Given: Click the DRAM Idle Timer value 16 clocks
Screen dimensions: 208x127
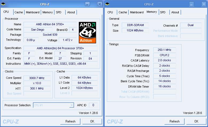Looking at the screenshot, I should point(164,86).
